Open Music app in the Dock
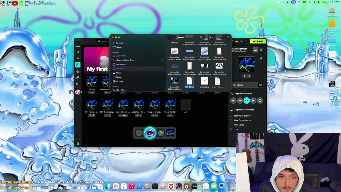 (x=131, y=186)
